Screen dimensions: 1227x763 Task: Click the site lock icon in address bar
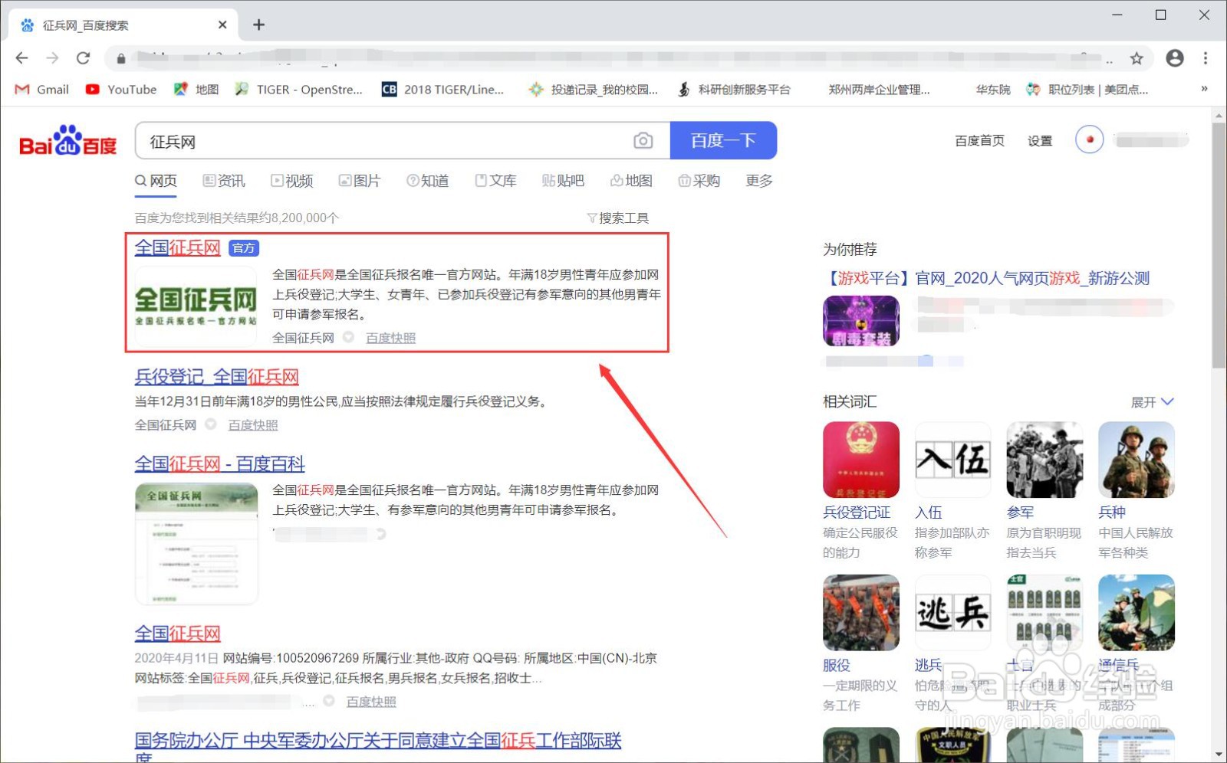pyautogui.click(x=121, y=58)
